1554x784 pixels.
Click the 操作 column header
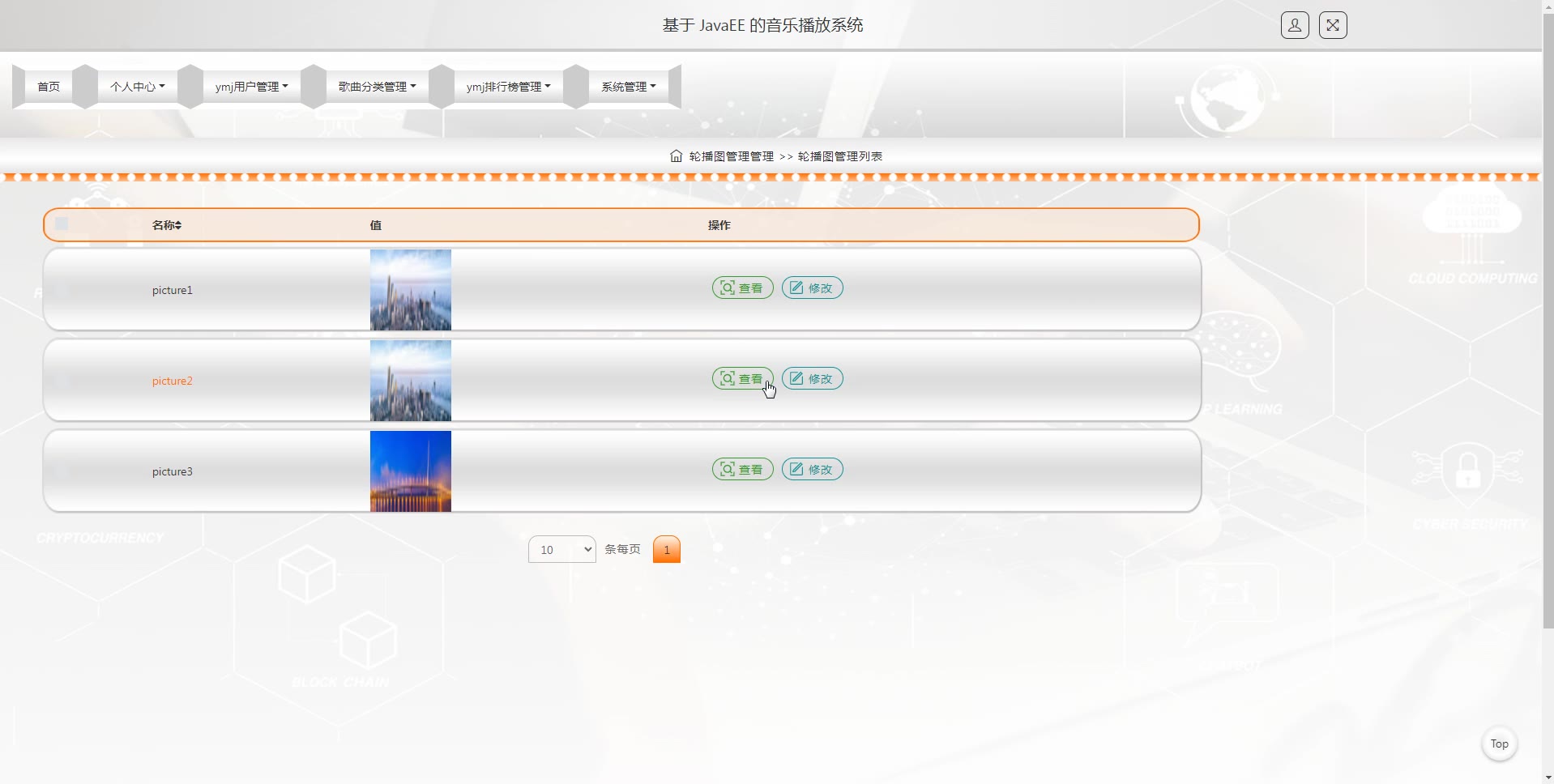[719, 225]
